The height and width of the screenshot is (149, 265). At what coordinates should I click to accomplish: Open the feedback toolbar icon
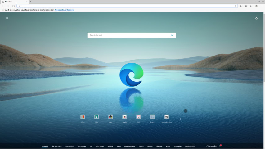click(x=251, y=6)
